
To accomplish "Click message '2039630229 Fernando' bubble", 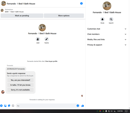I will click(x=16, y=69).
